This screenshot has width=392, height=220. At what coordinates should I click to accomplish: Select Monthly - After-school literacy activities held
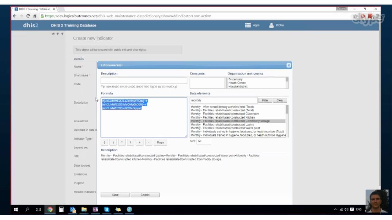(x=238, y=107)
